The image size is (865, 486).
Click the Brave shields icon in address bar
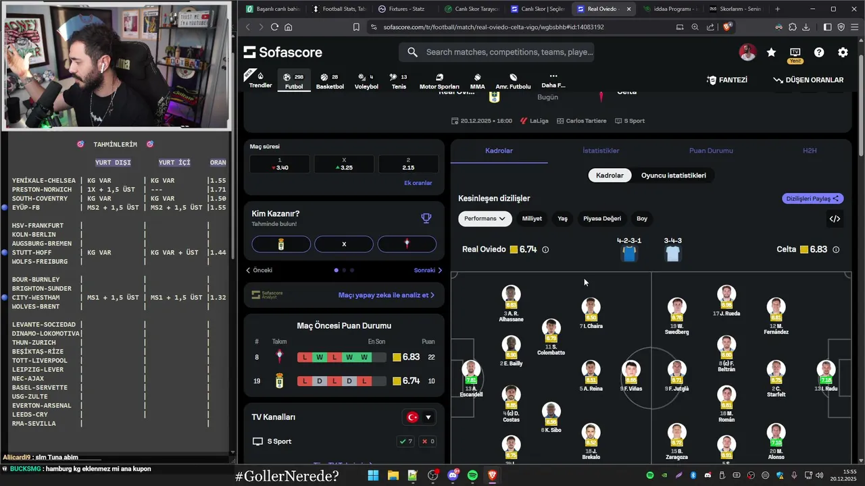727,27
